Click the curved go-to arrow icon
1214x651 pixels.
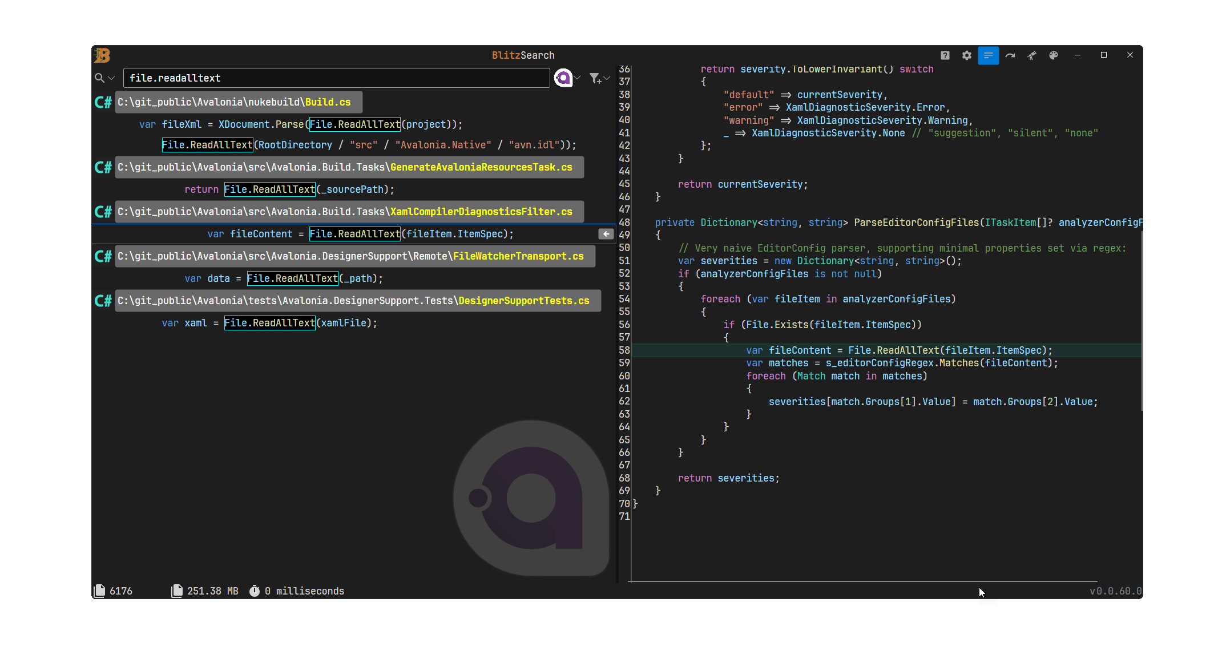pyautogui.click(x=1010, y=55)
